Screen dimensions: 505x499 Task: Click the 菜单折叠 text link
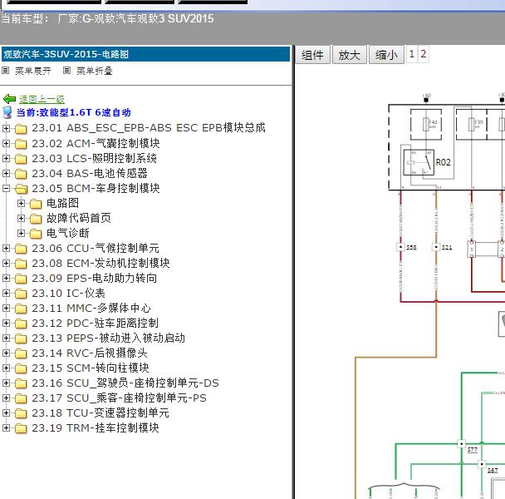95,71
